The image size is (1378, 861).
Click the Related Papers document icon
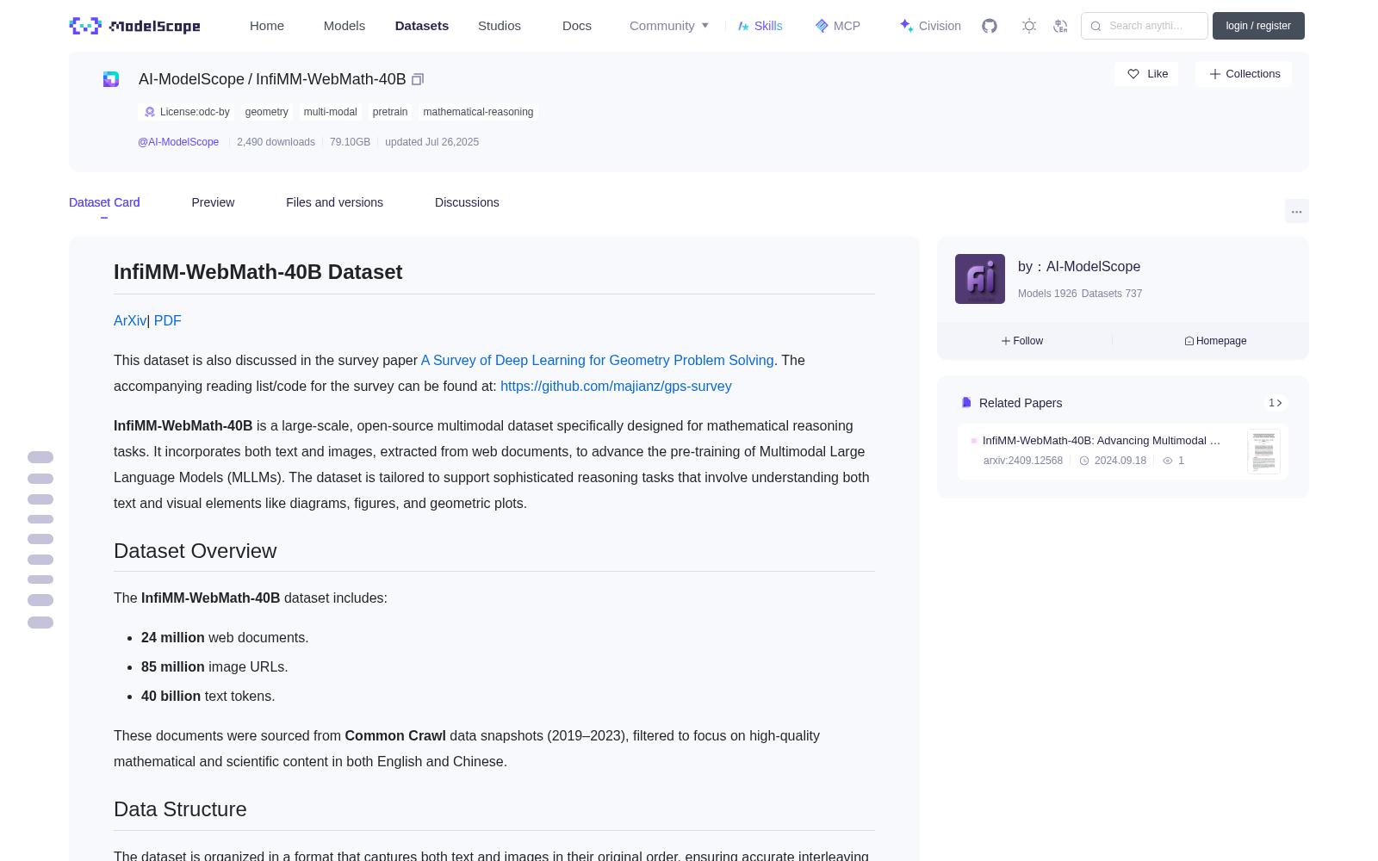point(966,403)
